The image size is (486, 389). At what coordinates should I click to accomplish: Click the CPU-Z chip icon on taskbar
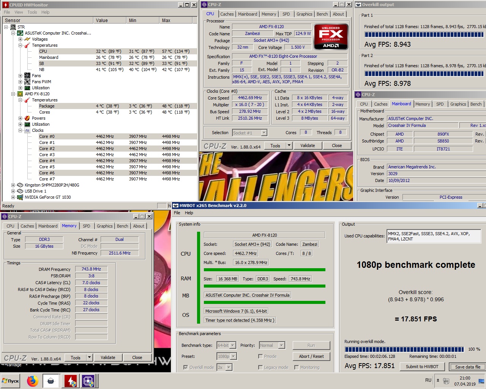pyautogui.click(x=88, y=381)
